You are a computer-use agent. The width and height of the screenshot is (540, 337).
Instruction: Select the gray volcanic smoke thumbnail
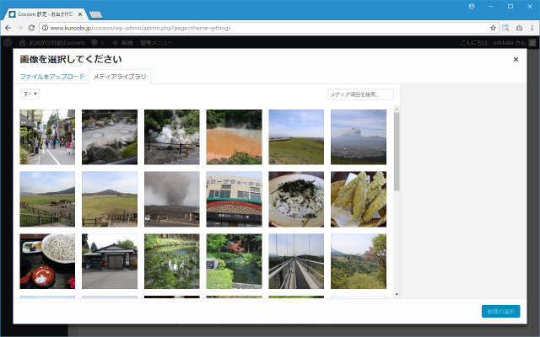pyautogui.click(x=172, y=199)
